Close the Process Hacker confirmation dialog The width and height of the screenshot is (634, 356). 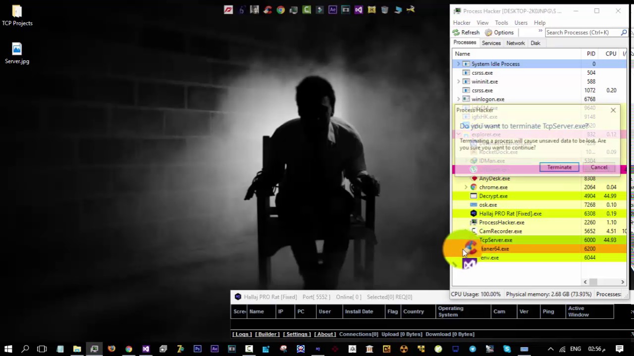(613, 110)
